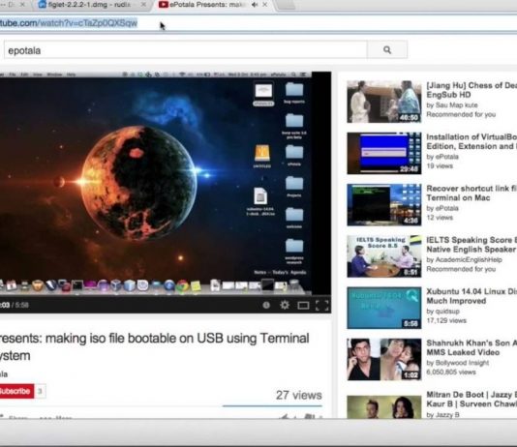Focus the YouTube search box containing epotala
The image size is (517, 447).
pos(185,50)
